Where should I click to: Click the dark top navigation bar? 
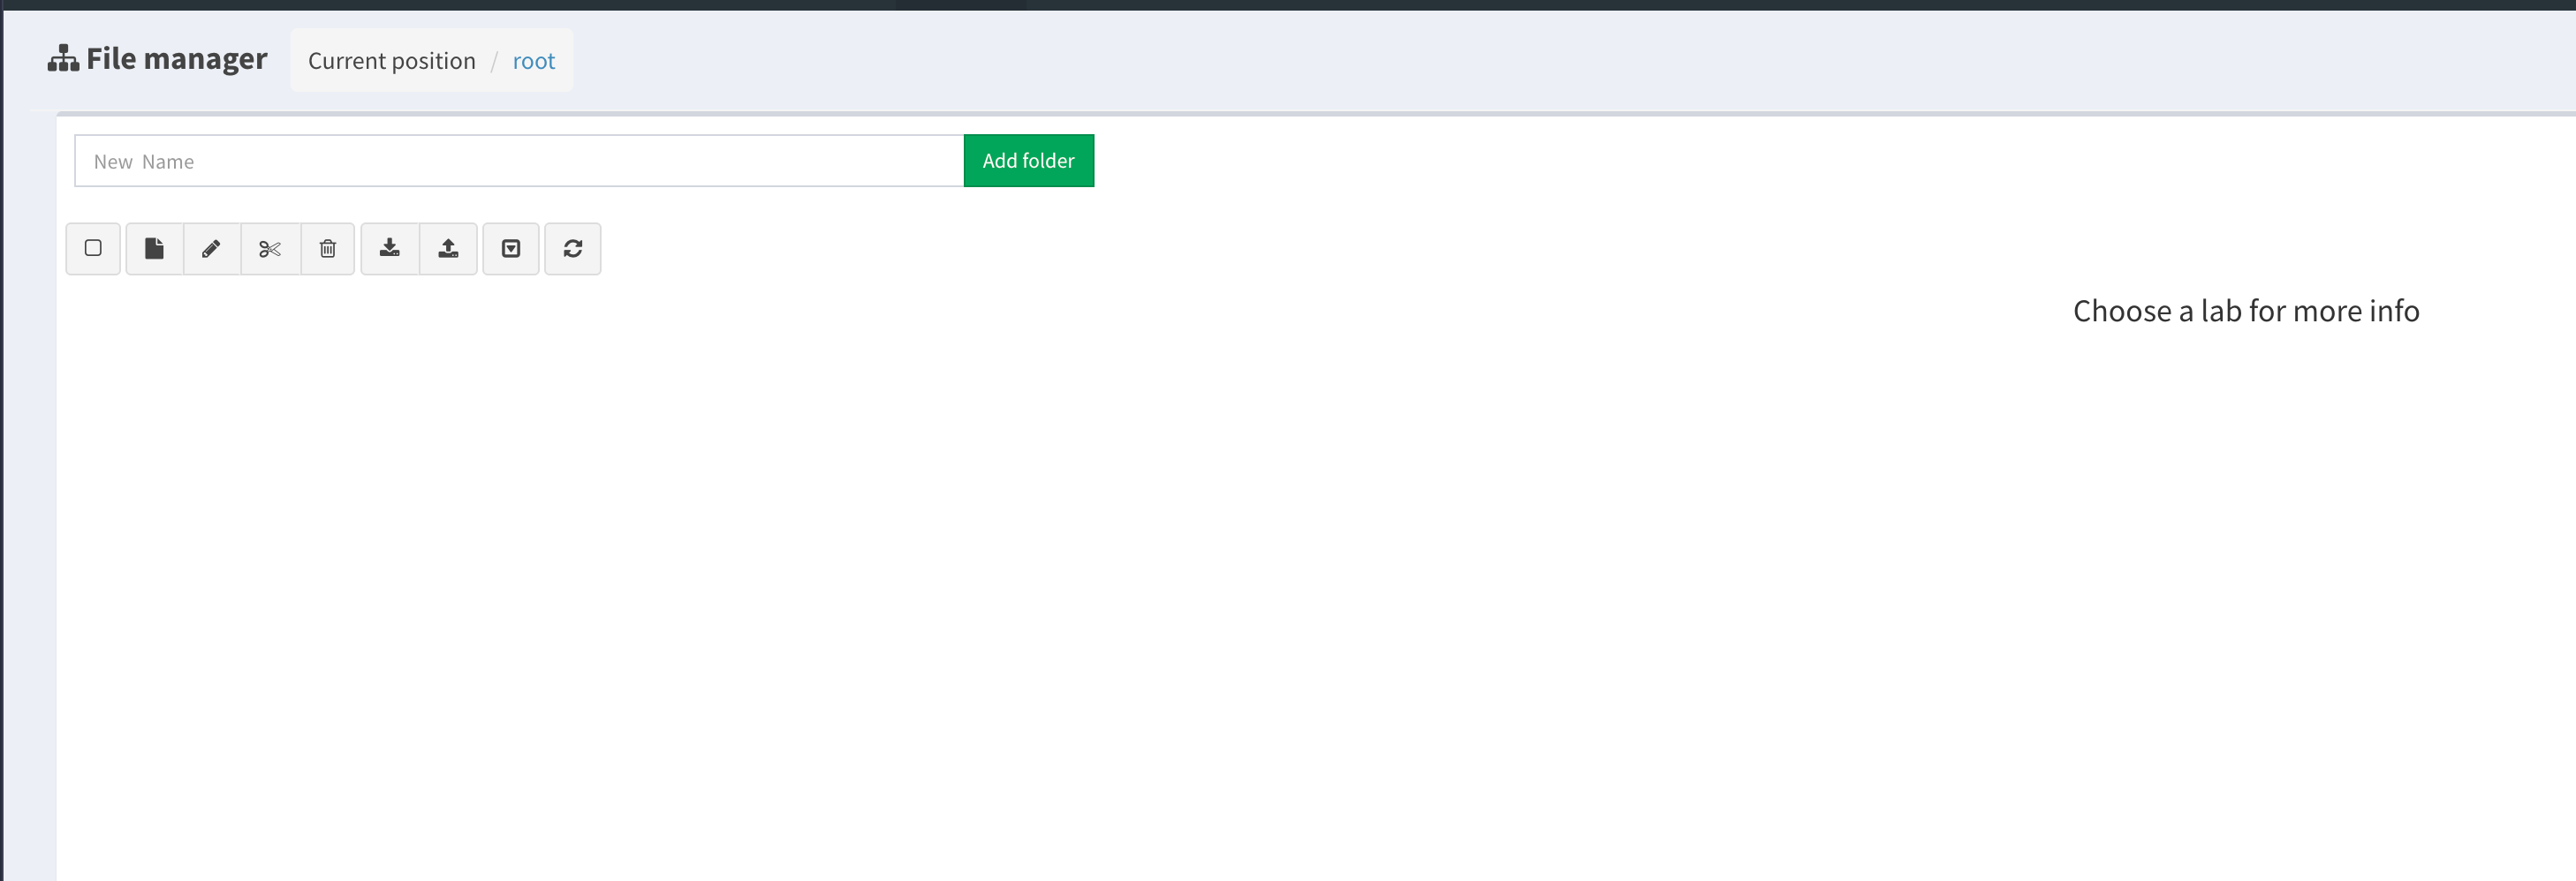(1288, 4)
